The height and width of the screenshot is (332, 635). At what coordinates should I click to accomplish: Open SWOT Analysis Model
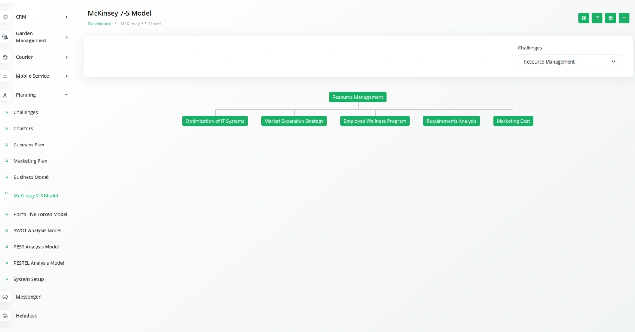[x=37, y=230]
